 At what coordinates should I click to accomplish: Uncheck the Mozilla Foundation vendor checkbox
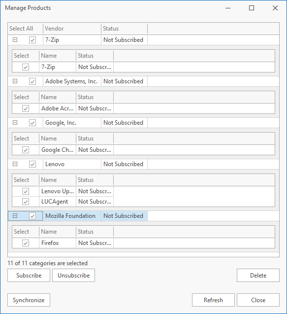[32, 216]
